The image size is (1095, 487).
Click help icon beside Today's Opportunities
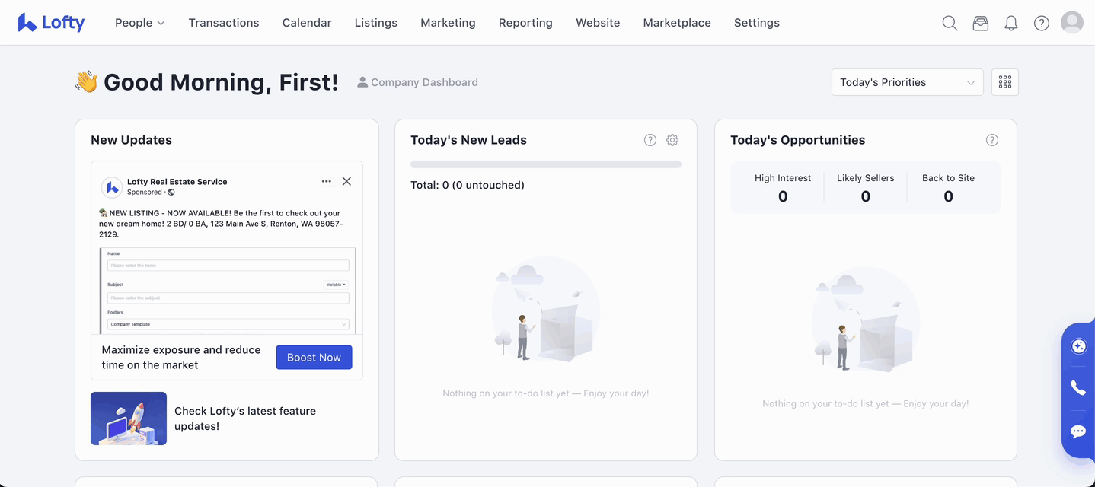pyautogui.click(x=991, y=140)
